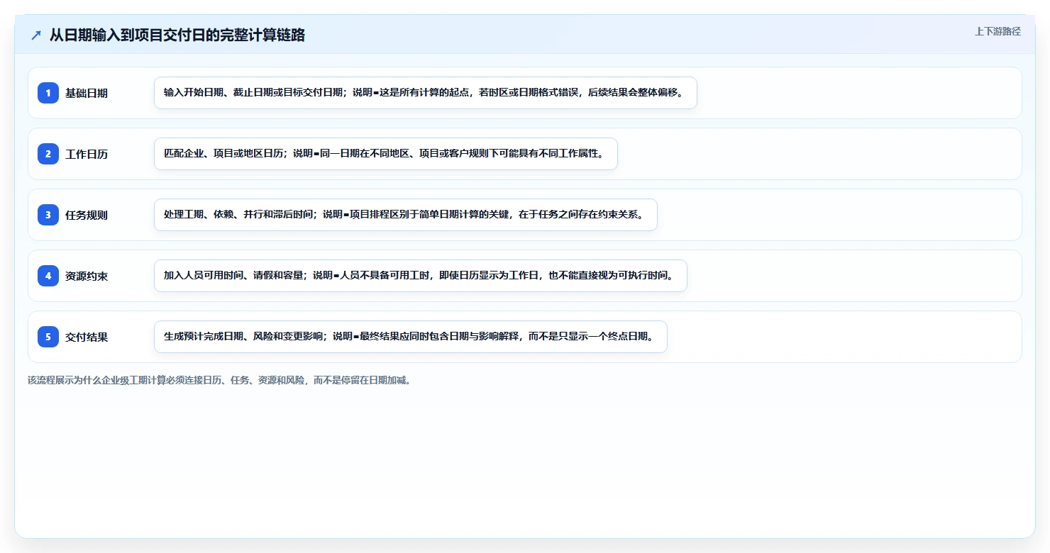Select step badge number 5
Image resolution: width=1050 pixels, height=553 pixels.
(x=48, y=337)
